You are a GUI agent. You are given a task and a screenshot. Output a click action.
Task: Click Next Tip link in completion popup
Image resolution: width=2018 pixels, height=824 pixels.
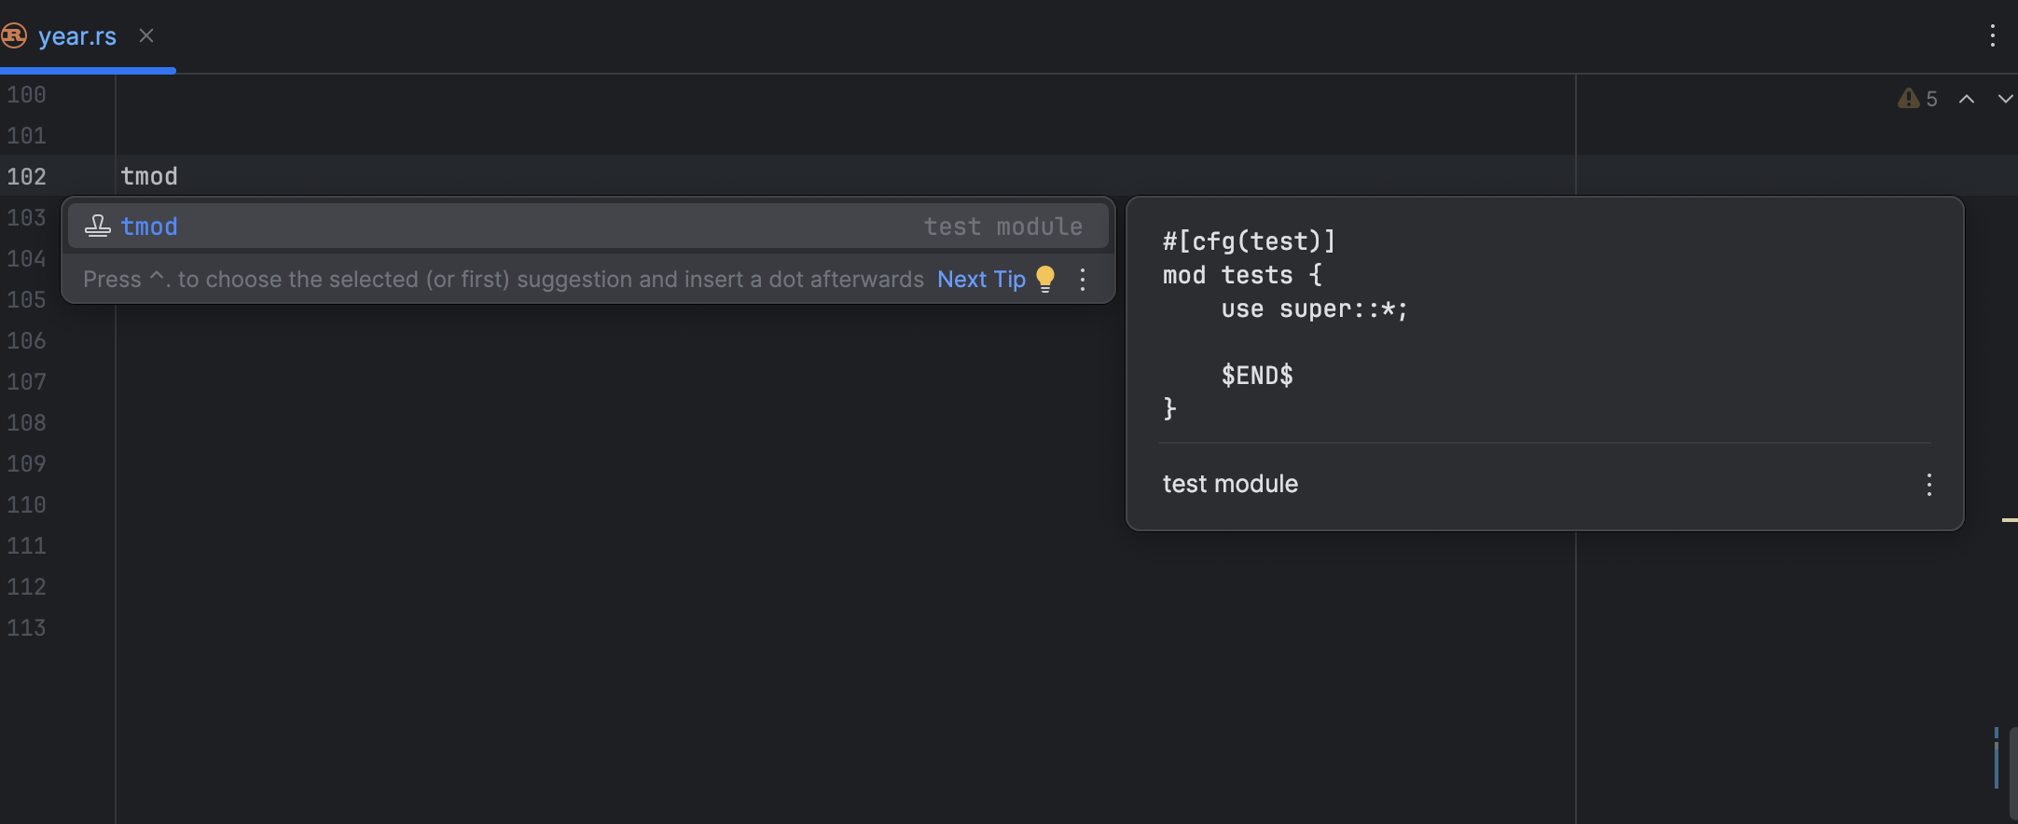(x=981, y=280)
